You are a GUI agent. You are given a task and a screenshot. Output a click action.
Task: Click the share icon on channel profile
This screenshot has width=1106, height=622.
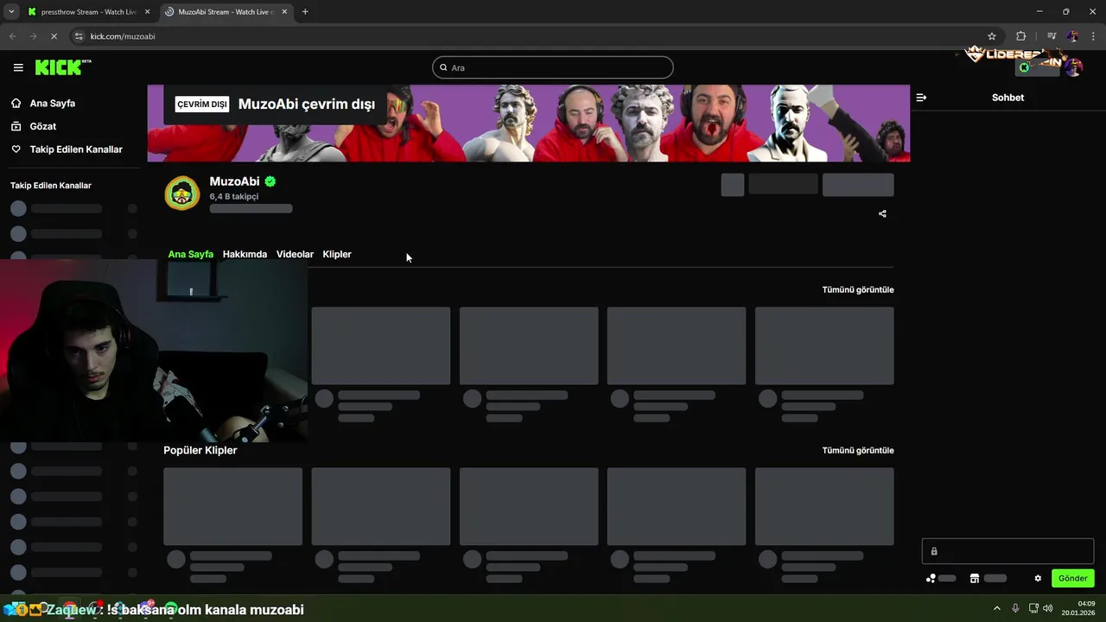click(x=882, y=213)
